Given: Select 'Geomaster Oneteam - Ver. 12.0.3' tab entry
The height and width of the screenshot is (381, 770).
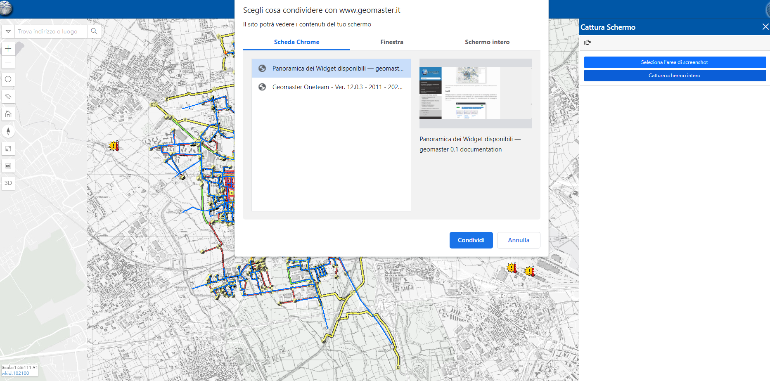Looking at the screenshot, I should point(331,87).
